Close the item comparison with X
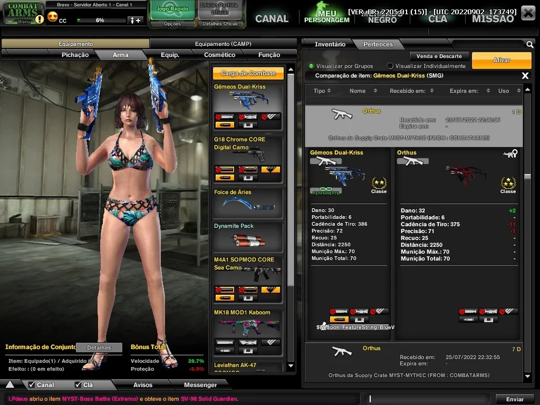The height and width of the screenshot is (405, 540). tap(525, 75)
